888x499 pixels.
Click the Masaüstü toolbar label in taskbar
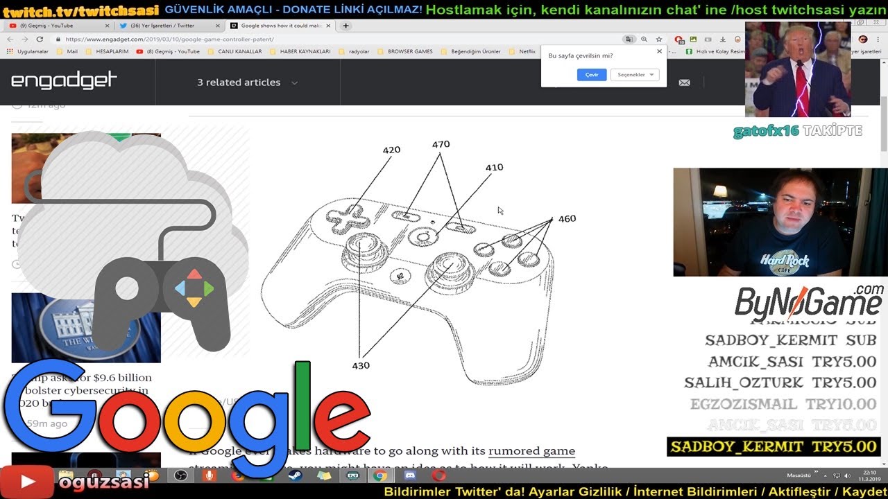799,475
